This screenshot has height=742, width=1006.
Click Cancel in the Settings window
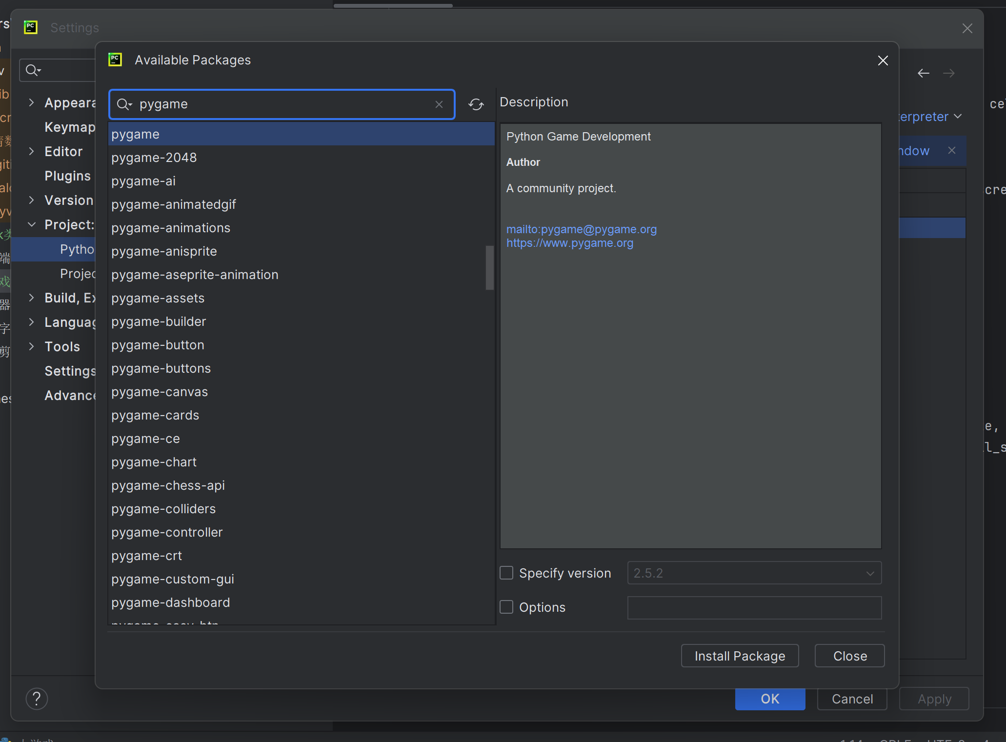tap(852, 699)
